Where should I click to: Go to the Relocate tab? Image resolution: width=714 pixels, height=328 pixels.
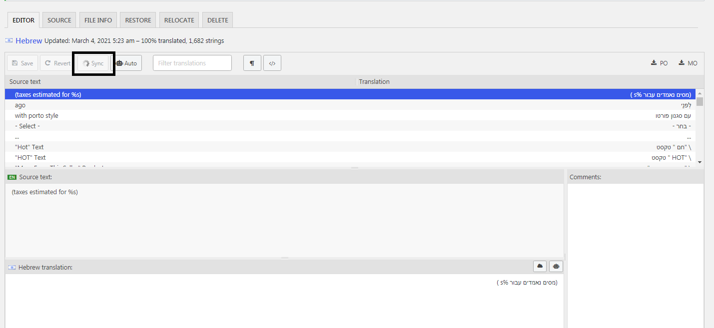[x=179, y=20]
